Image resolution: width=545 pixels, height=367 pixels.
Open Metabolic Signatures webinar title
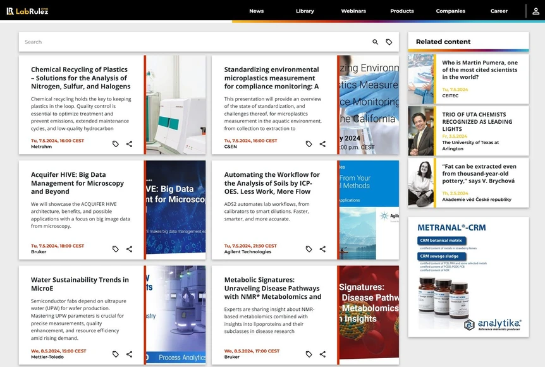coord(272,288)
